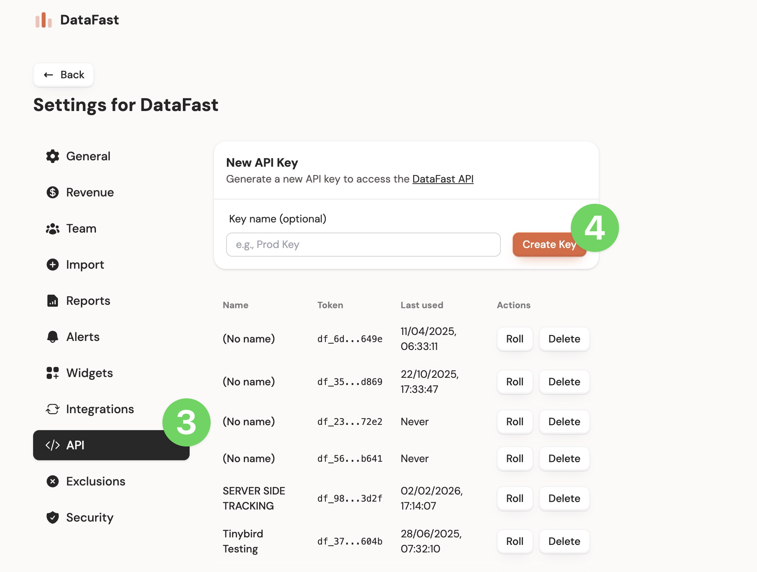Click the Import plus icon
Screen dimensions: 757x572
53,265
